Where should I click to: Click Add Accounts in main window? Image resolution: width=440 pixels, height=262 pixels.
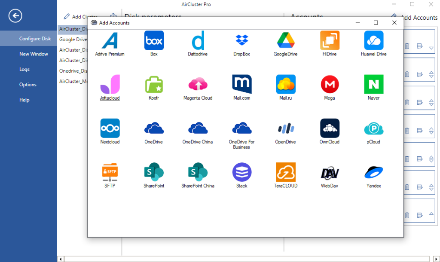[x=414, y=17]
